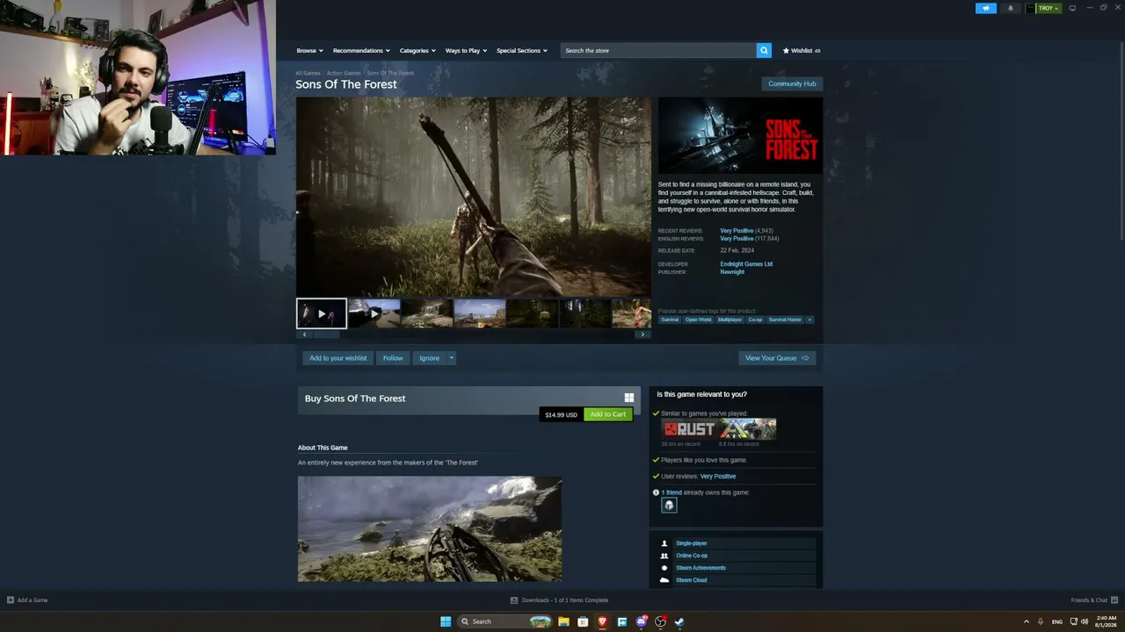Select the Open World tag

pyautogui.click(x=699, y=320)
